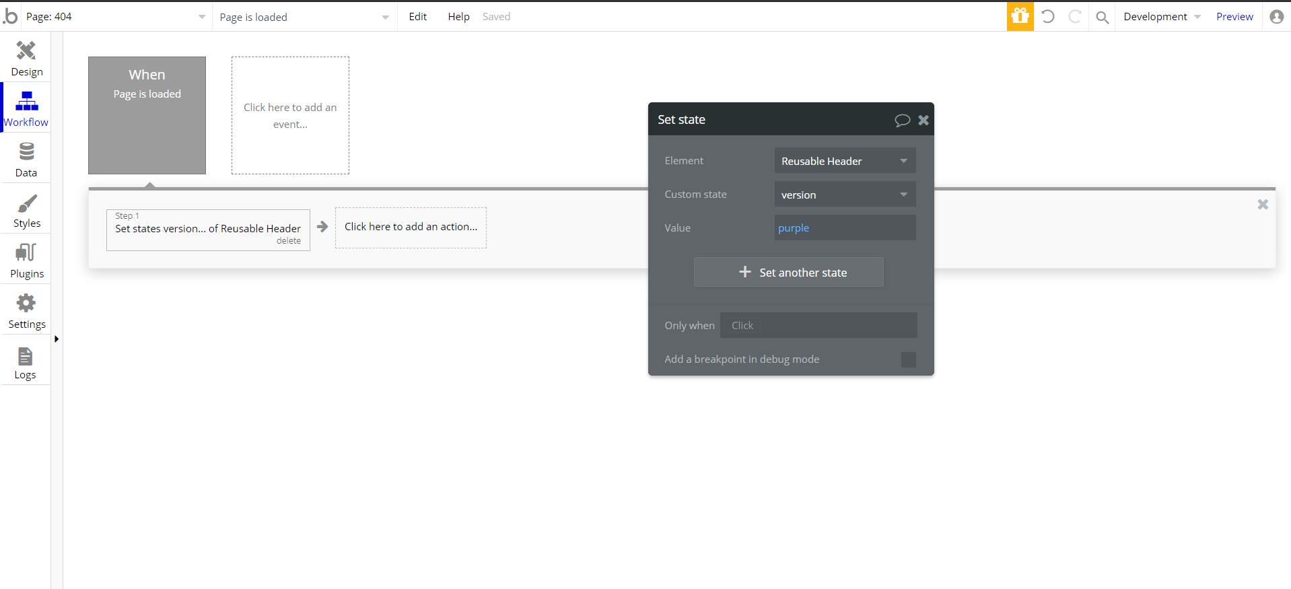
Task: Click the gift box icon
Action: coord(1020,16)
